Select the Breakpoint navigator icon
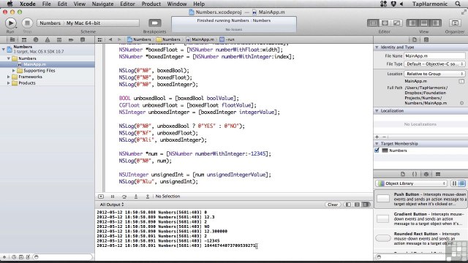This screenshot has height=263, width=468. coord(71,39)
